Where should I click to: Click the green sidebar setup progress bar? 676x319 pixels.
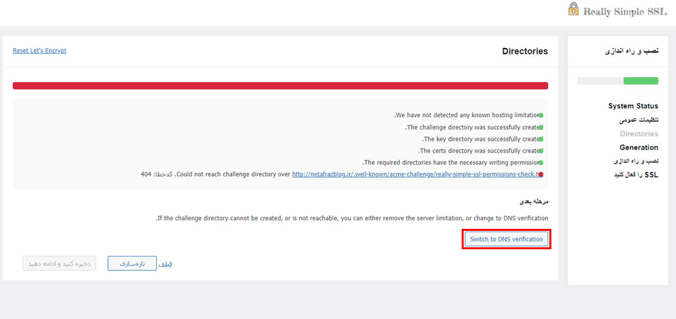[640, 81]
